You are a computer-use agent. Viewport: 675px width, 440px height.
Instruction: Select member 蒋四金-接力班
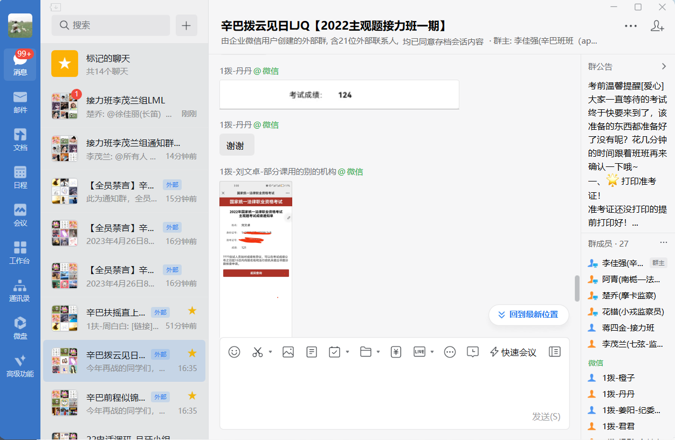[x=628, y=327]
